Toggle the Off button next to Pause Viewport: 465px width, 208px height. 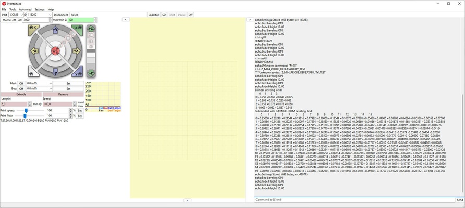tap(191, 15)
